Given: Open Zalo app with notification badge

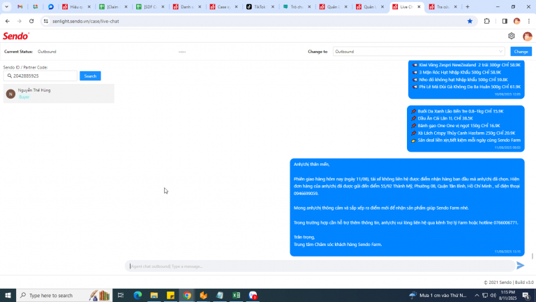Looking at the screenshot, I should [253, 295].
